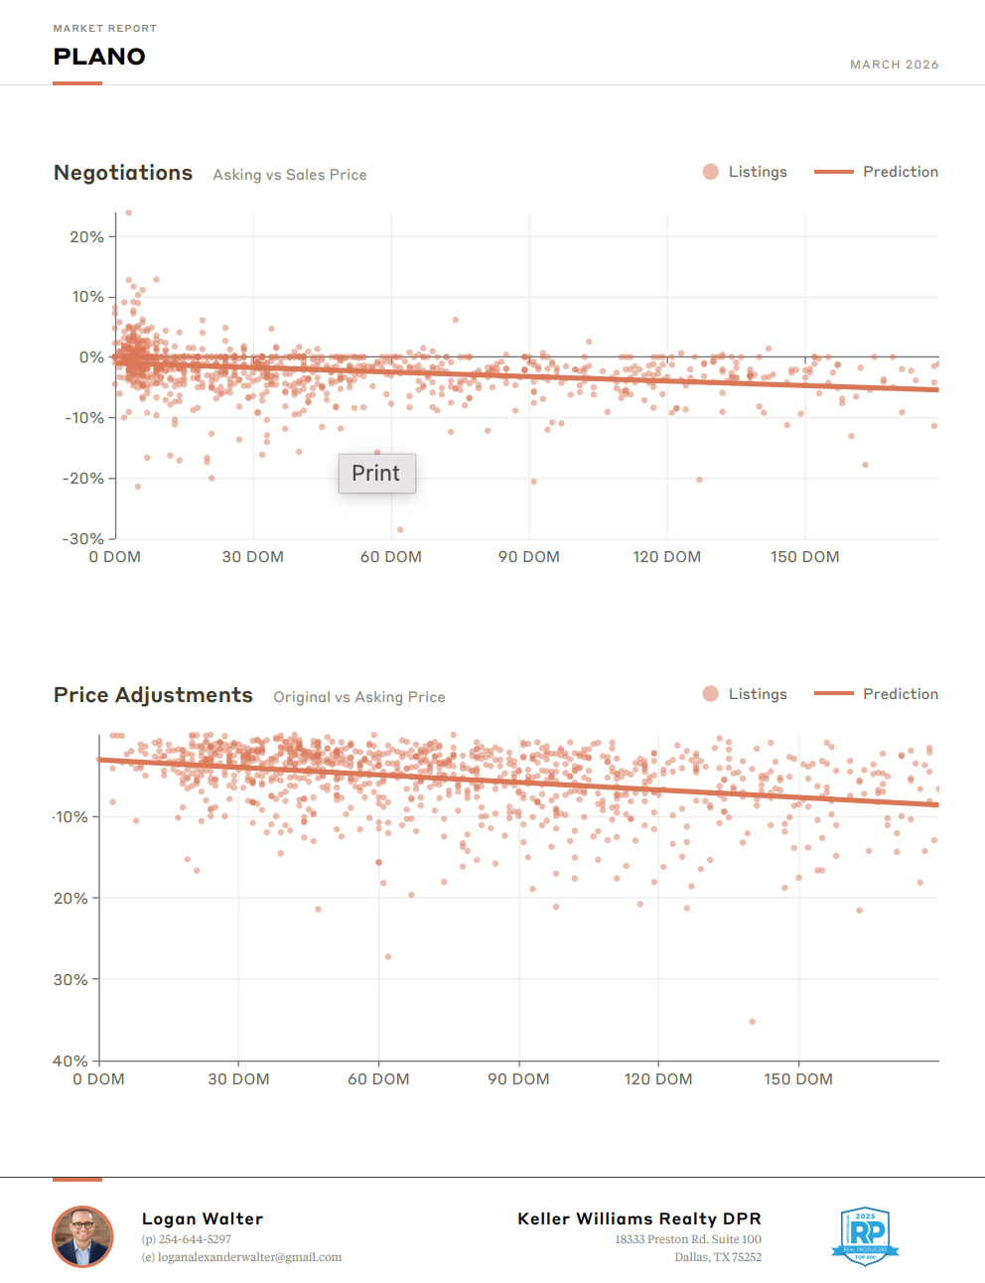The width and height of the screenshot is (985, 1283).
Task: Select the Prediction legend line in Price Adjustments
Action: coord(833,694)
